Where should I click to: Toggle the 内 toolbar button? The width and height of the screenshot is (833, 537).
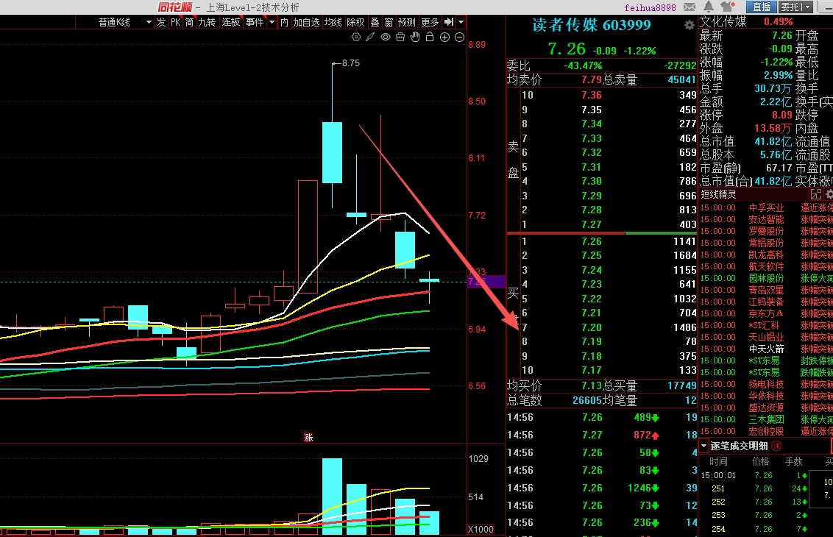click(284, 22)
